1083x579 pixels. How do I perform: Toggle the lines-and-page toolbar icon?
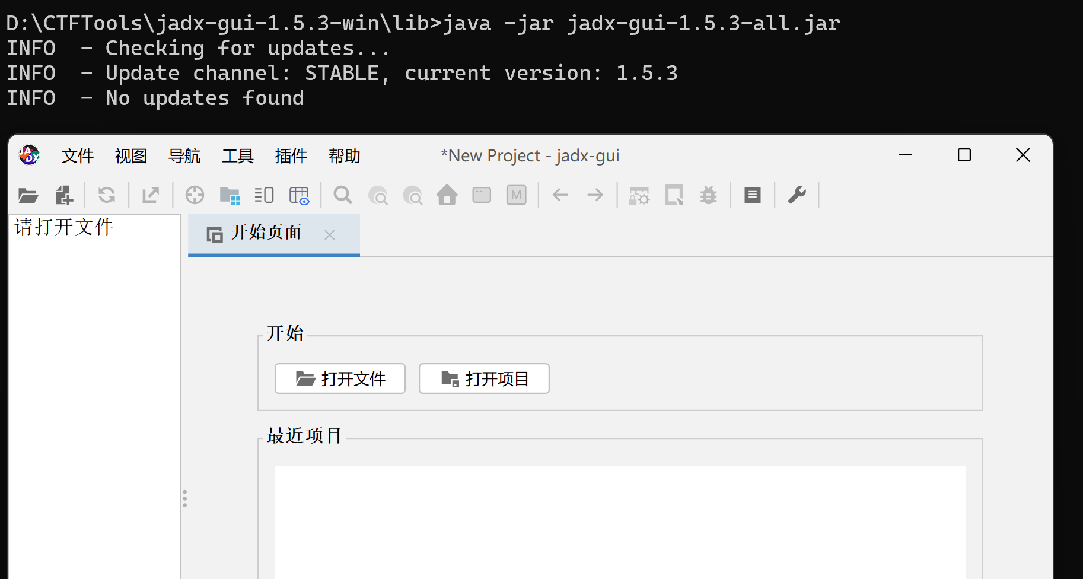click(x=264, y=195)
